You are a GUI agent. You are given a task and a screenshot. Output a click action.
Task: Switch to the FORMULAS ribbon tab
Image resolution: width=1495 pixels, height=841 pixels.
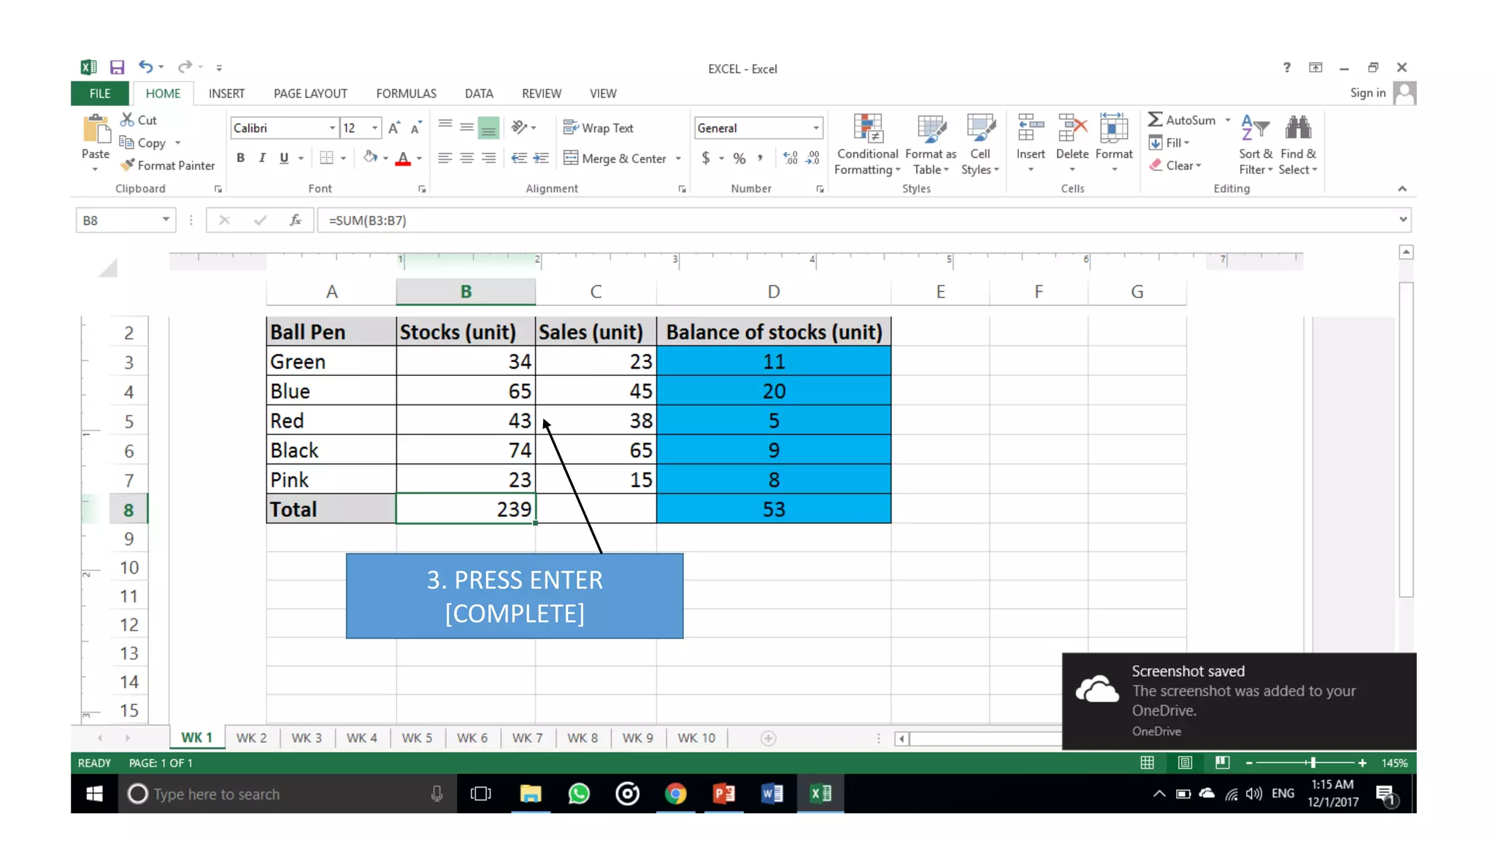point(406,93)
